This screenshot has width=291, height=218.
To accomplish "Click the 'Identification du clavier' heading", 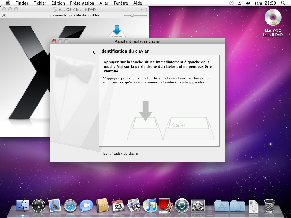I will (124, 51).
